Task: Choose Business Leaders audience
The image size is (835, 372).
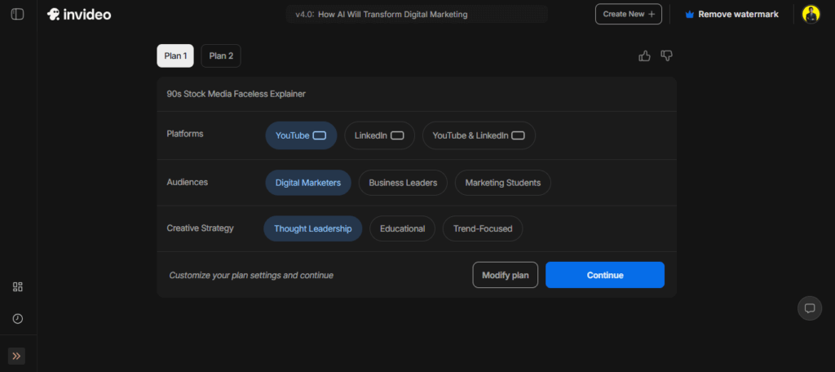Action: click(x=403, y=183)
